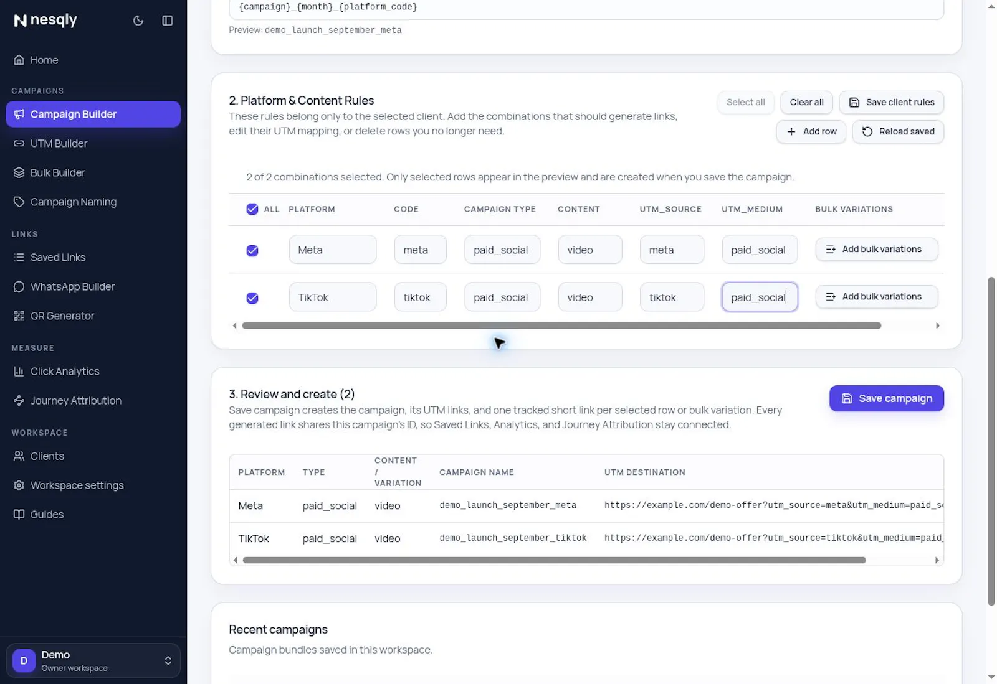Click Journey Attribution path icon
Image resolution: width=997 pixels, height=684 pixels.
click(19, 400)
